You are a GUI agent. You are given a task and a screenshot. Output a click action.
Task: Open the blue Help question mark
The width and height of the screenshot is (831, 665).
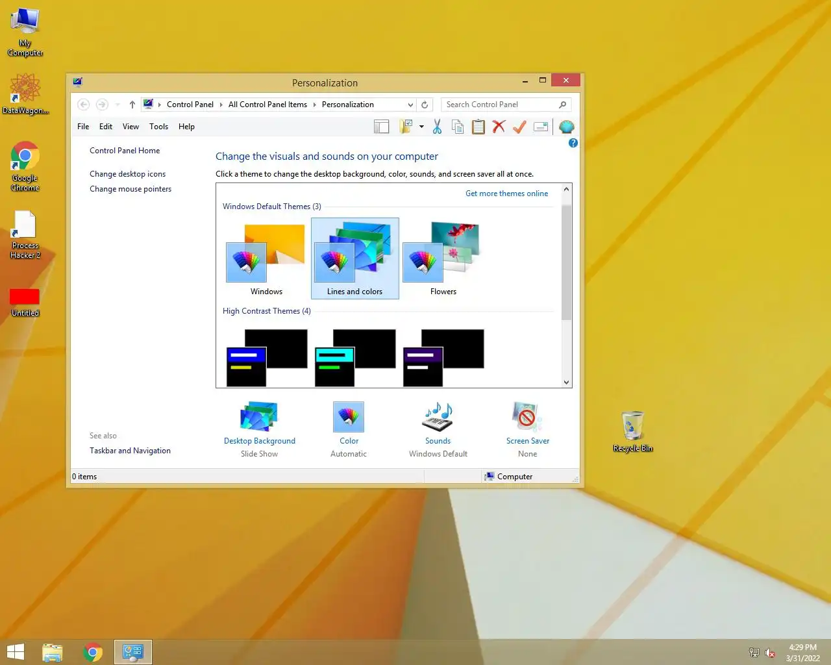point(573,143)
